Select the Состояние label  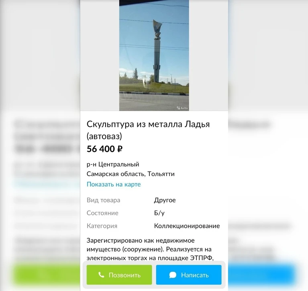tap(102, 213)
